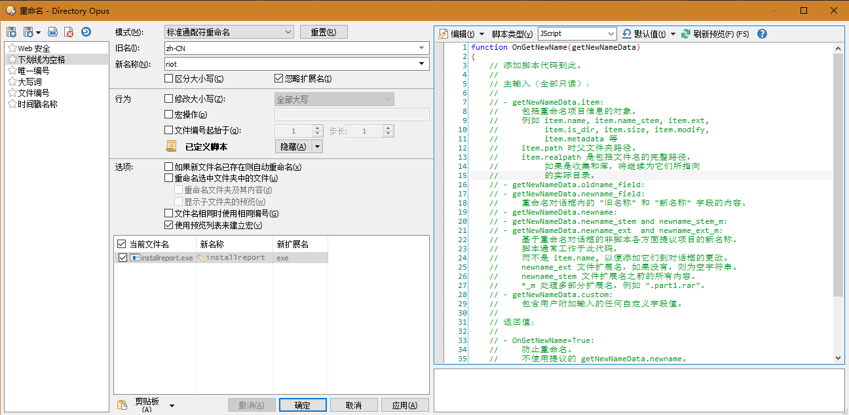Click the print icon in preset toolbar
Screen dimensions: 849x415
[52, 32]
